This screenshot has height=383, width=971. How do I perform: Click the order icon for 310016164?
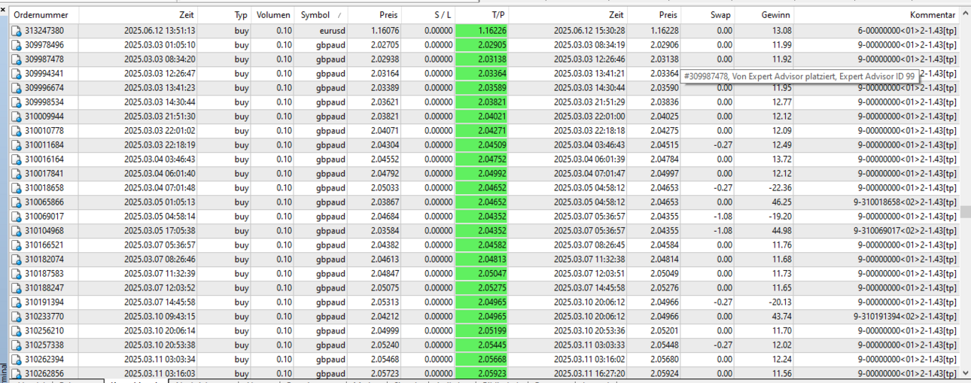17,160
